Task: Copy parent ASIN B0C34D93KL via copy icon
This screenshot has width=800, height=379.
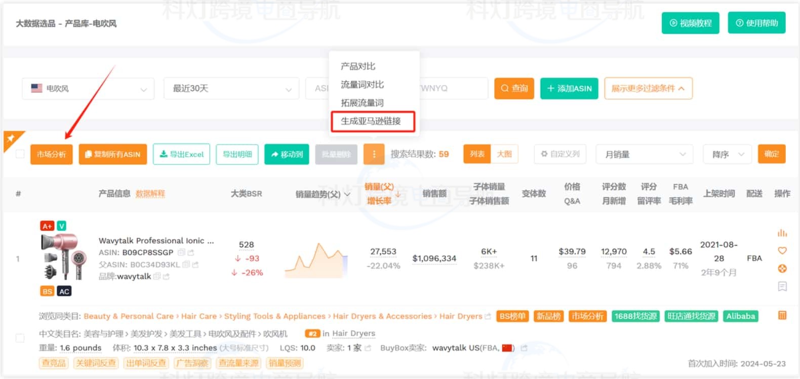Action: [186, 264]
